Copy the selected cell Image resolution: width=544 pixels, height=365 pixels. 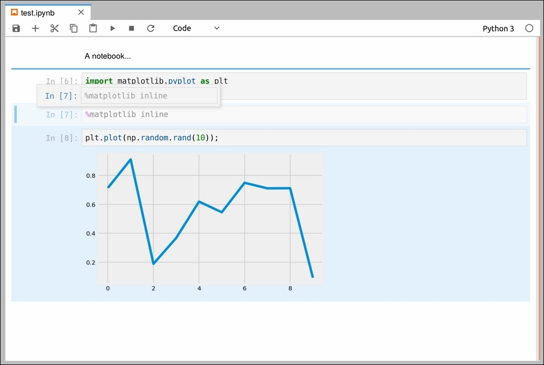coord(73,28)
